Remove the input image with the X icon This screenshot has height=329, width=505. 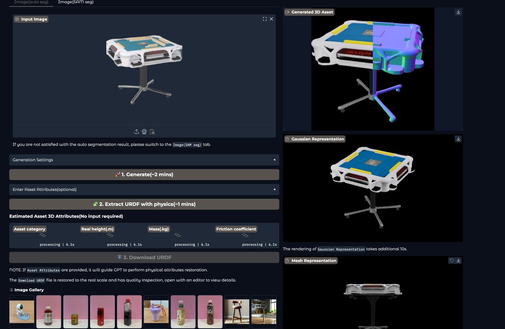(271, 19)
